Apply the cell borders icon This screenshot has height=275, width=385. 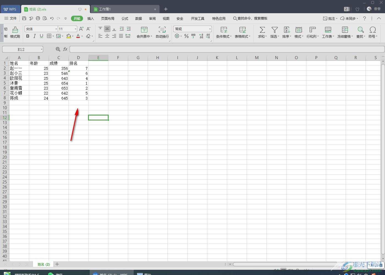(x=49, y=36)
